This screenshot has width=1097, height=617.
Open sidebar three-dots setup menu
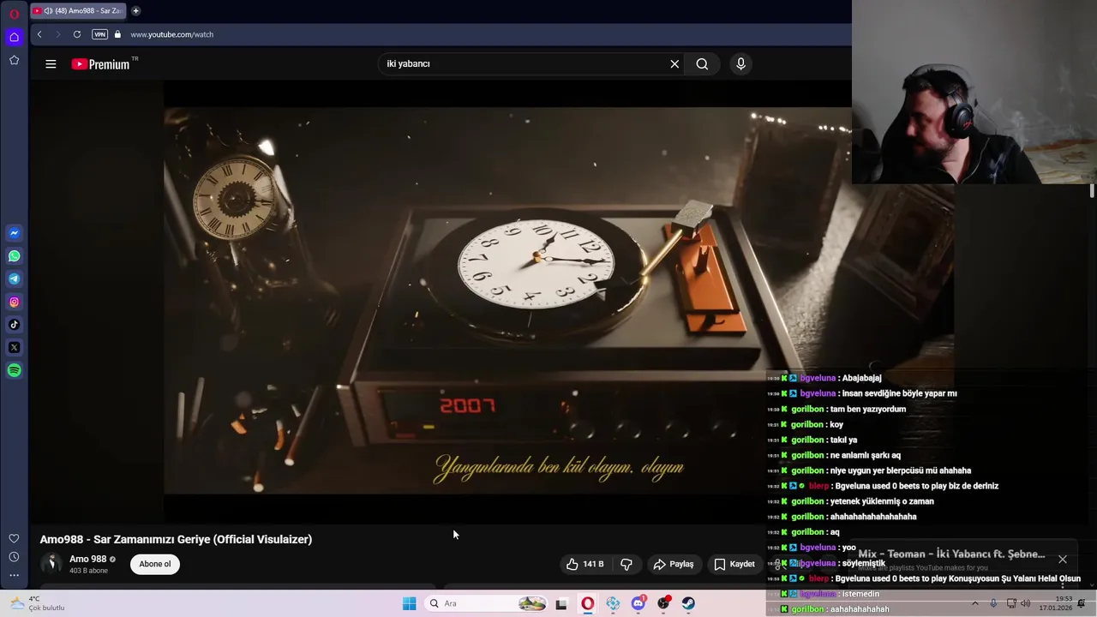point(14,575)
